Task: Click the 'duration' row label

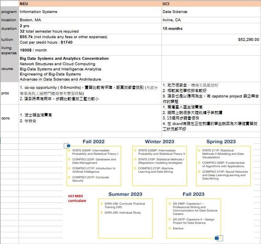Action: [9, 29]
